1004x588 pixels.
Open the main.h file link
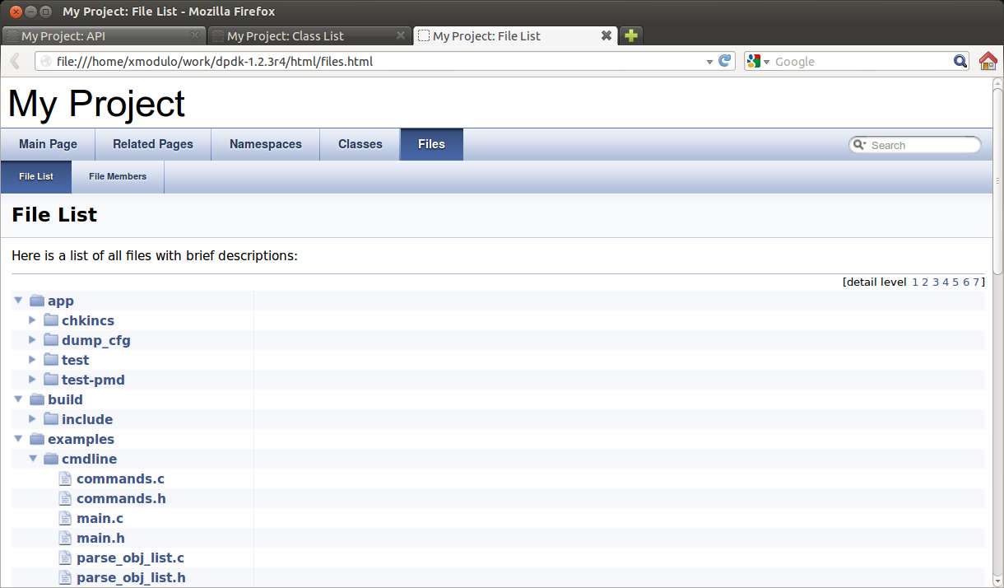coord(100,538)
